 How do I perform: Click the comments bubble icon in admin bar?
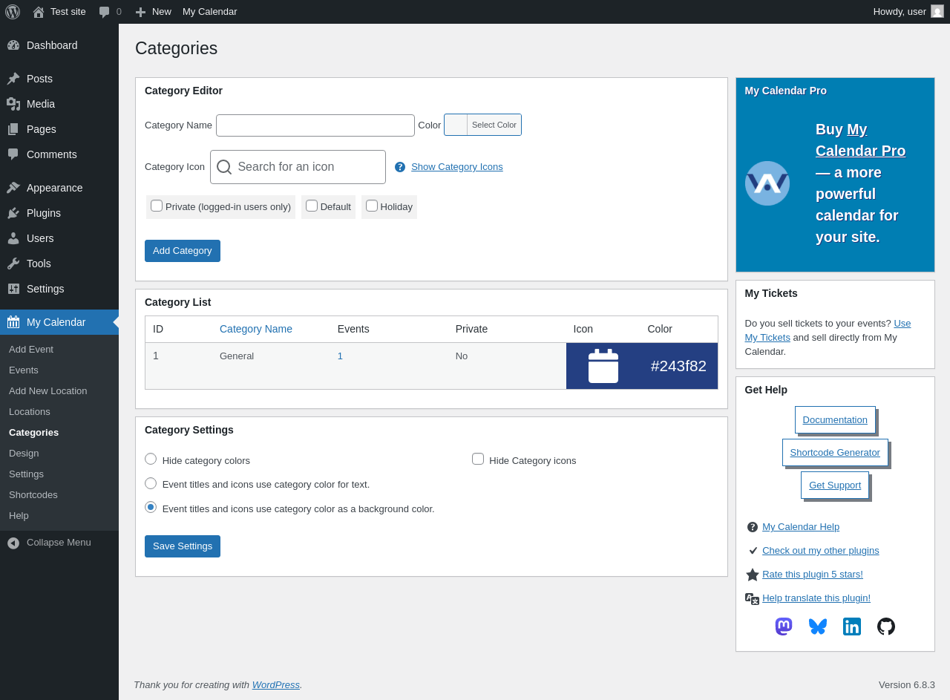[105, 12]
